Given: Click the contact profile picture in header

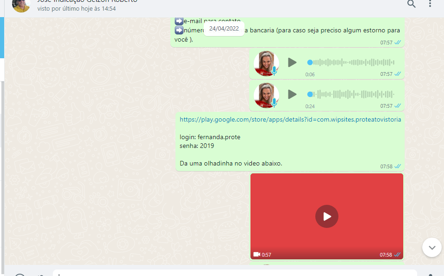Looking at the screenshot, I should click(21, 6).
